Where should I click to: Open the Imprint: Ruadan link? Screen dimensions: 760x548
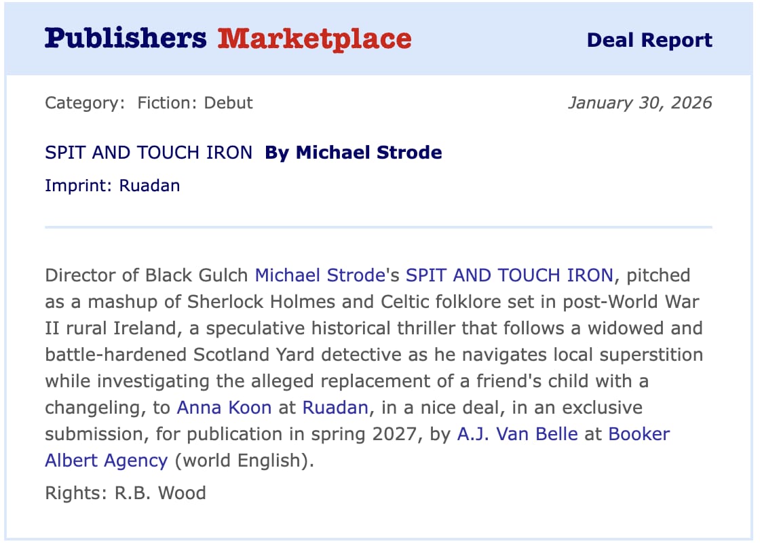113,186
